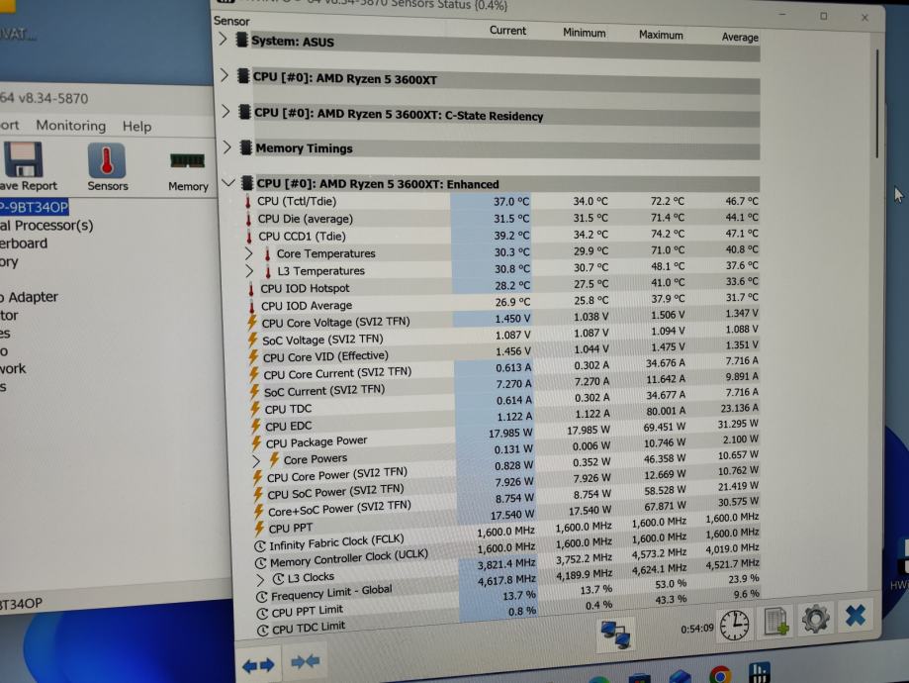Viewport: 909px width, 683px height.
Task: Click the clock reset timer icon
Action: [x=734, y=625]
